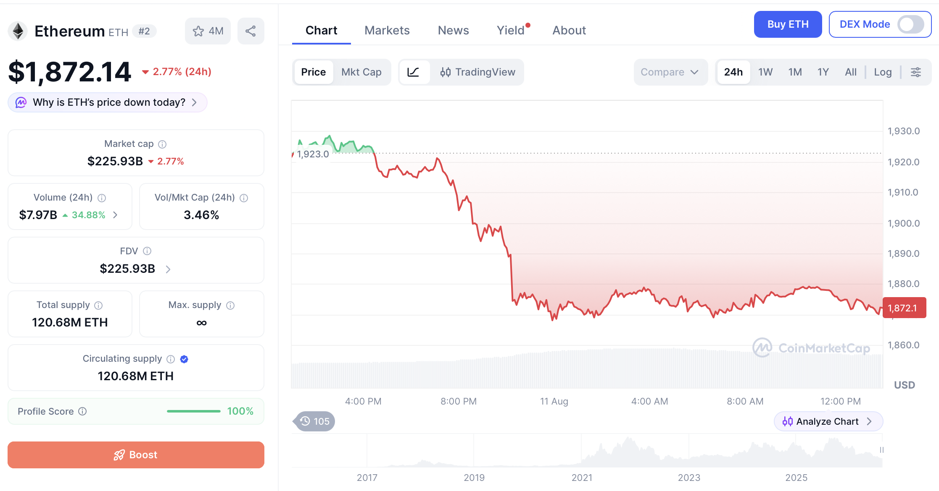Select the line chart view icon
The image size is (939, 491).
pos(414,72)
